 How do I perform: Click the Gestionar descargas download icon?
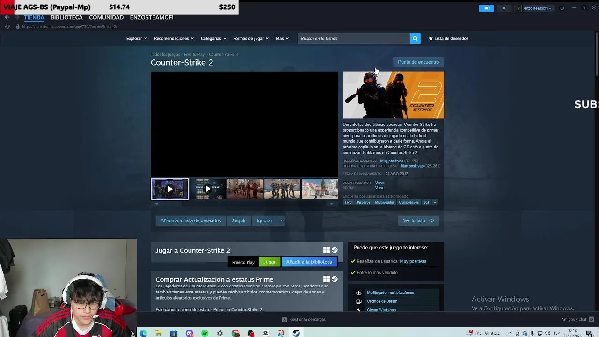pyautogui.click(x=284, y=319)
